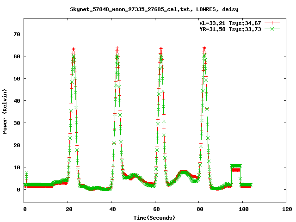Screen dimensions: 296x222
Task: Click y-axis tick label 60
Action: pos(17,56)
